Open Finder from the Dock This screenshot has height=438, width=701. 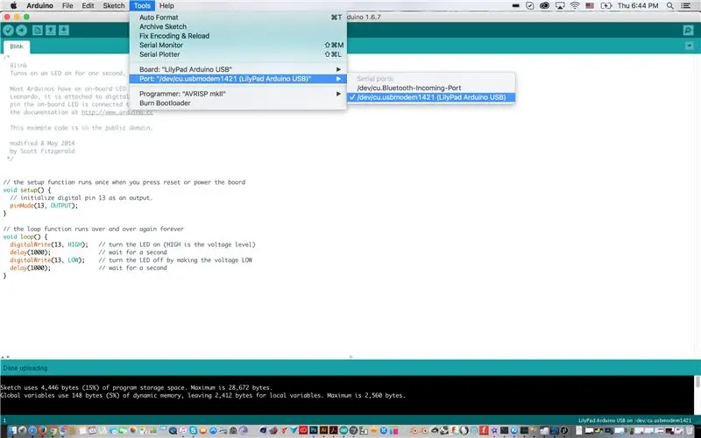tap(12, 430)
